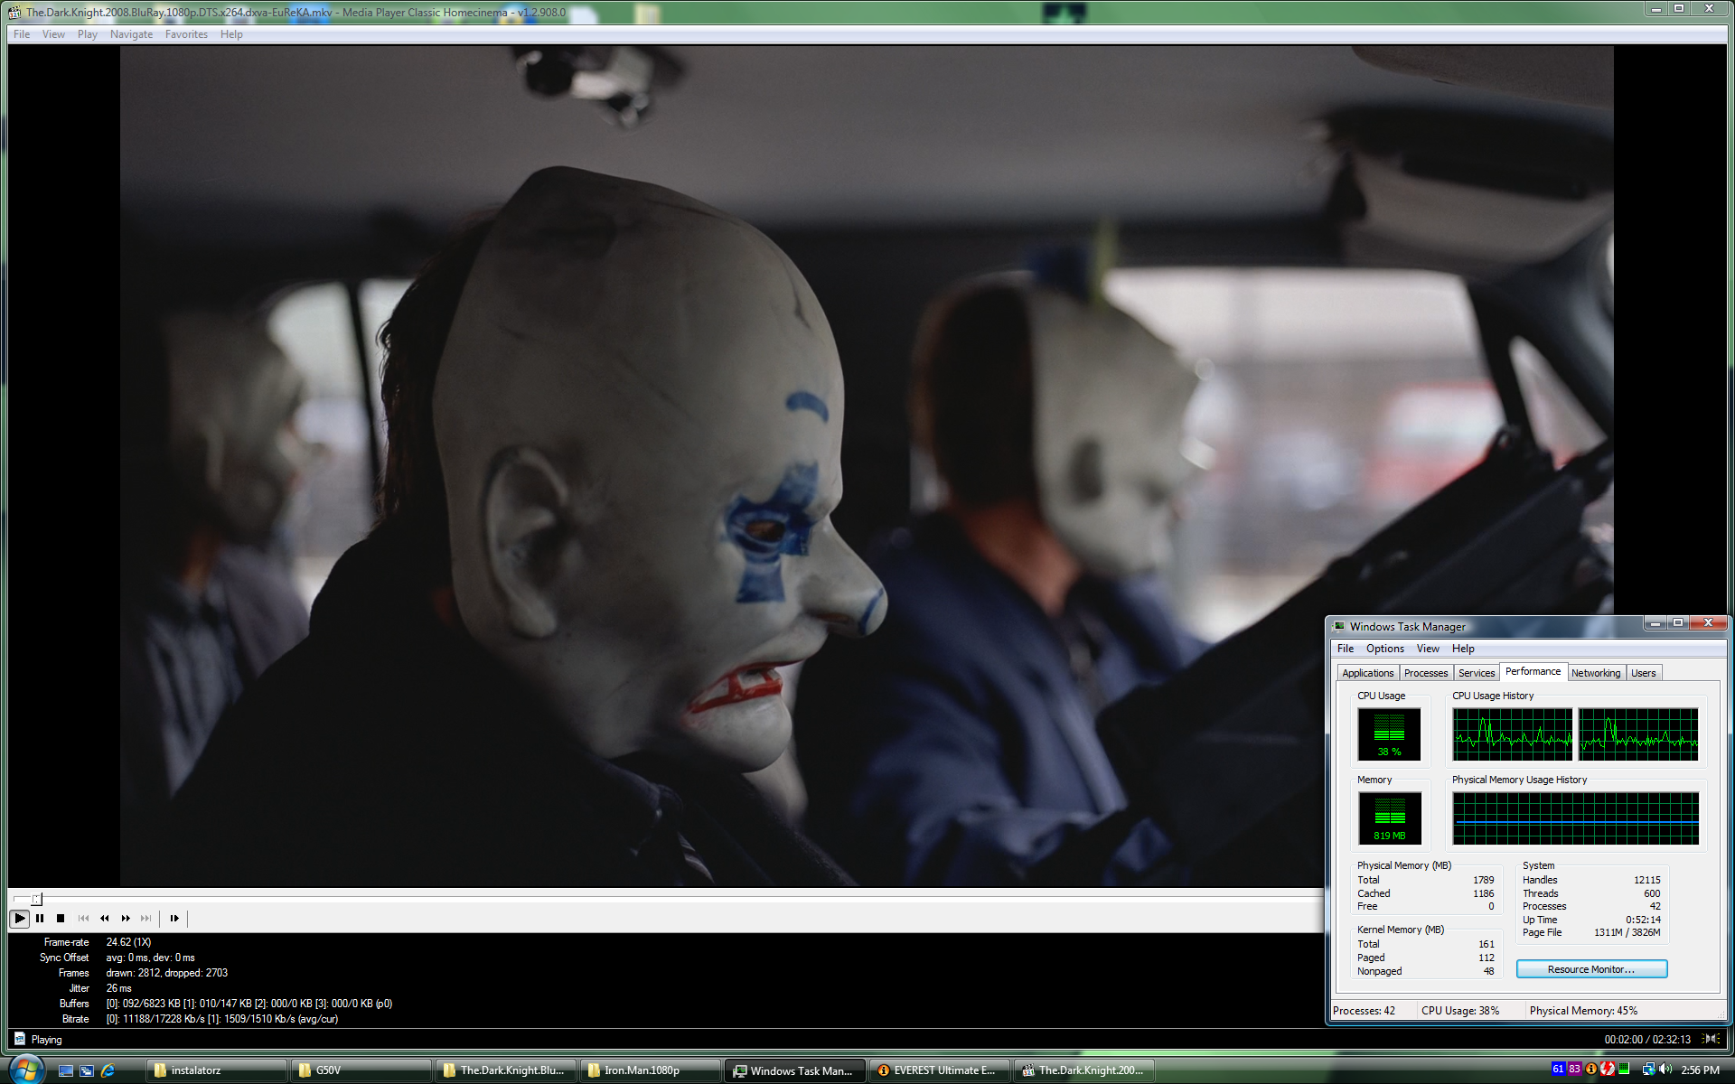Click the skip forward (next) button
The width and height of the screenshot is (1735, 1084).
click(146, 918)
